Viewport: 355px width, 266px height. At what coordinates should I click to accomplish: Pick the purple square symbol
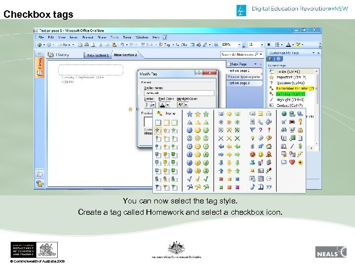[237, 187]
